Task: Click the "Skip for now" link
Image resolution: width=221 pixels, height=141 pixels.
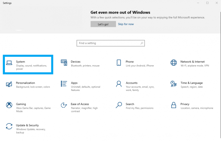Action: [126, 24]
